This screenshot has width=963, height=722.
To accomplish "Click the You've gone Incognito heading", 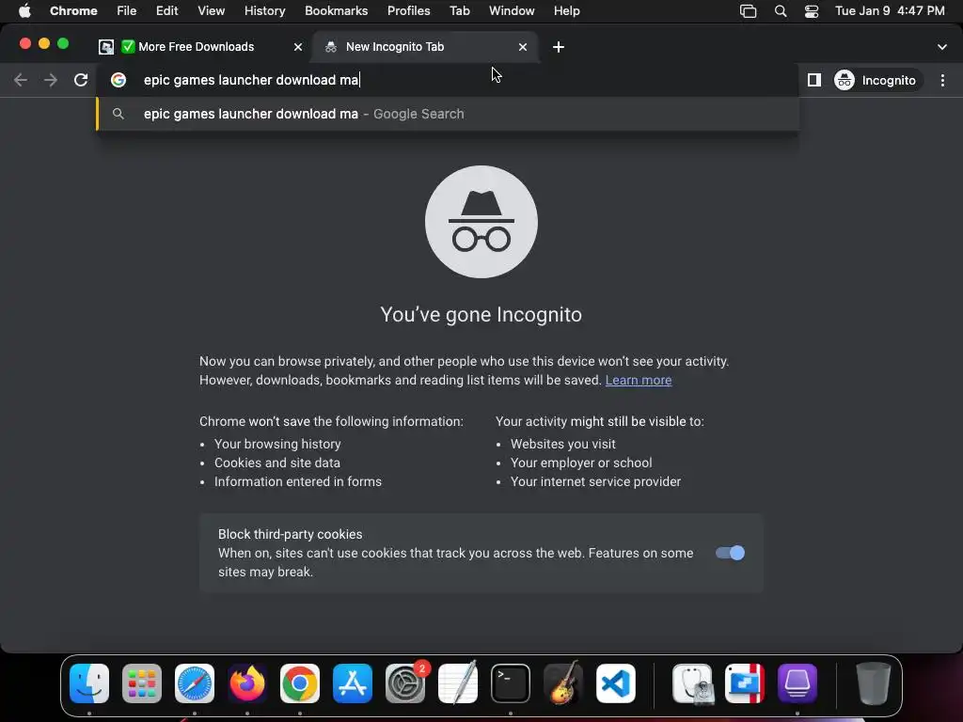I will pos(481,314).
